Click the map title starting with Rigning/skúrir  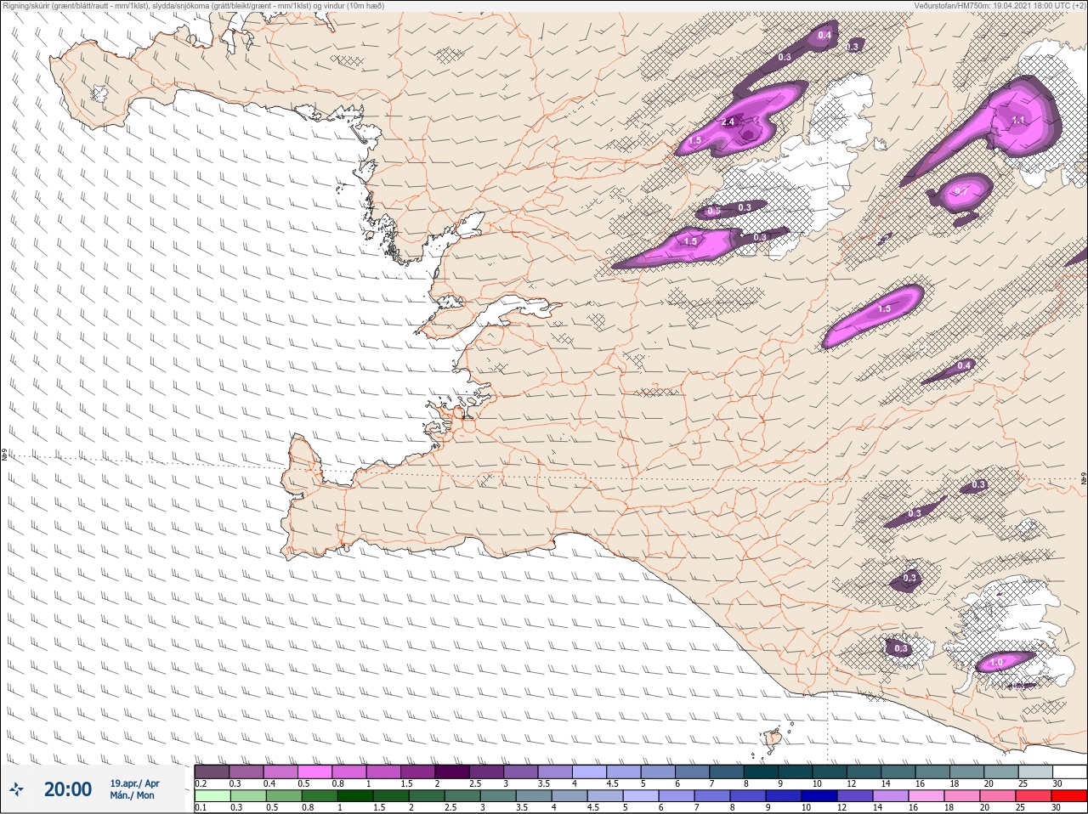coord(194,6)
